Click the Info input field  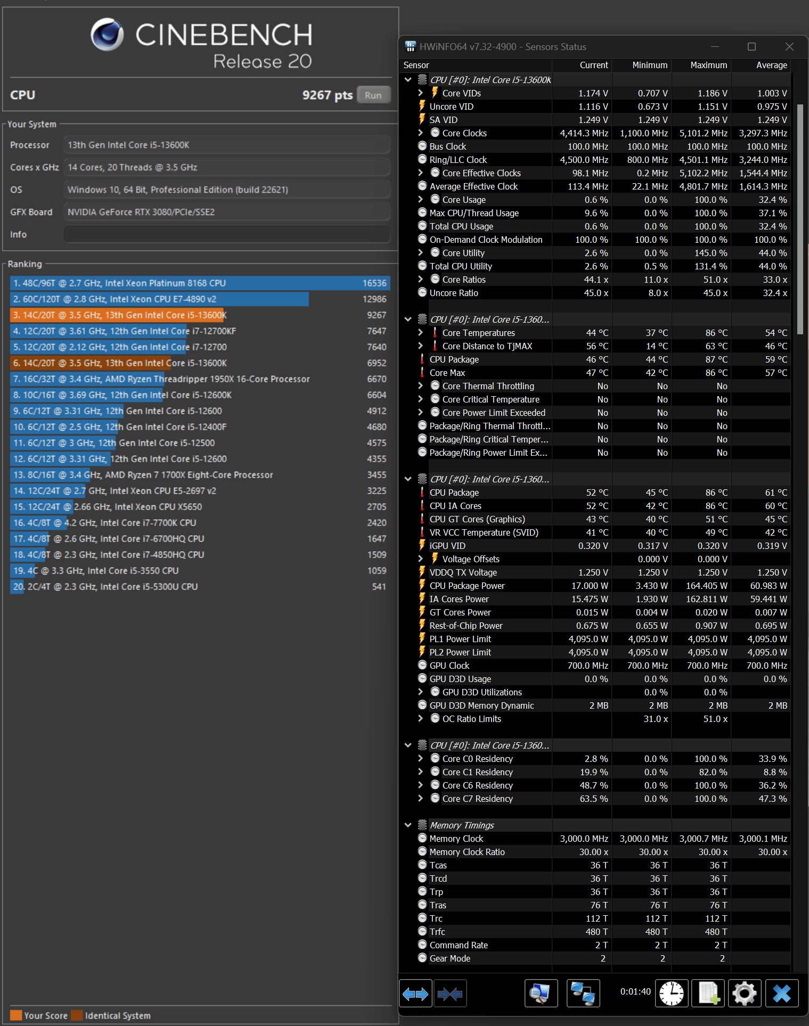(227, 234)
